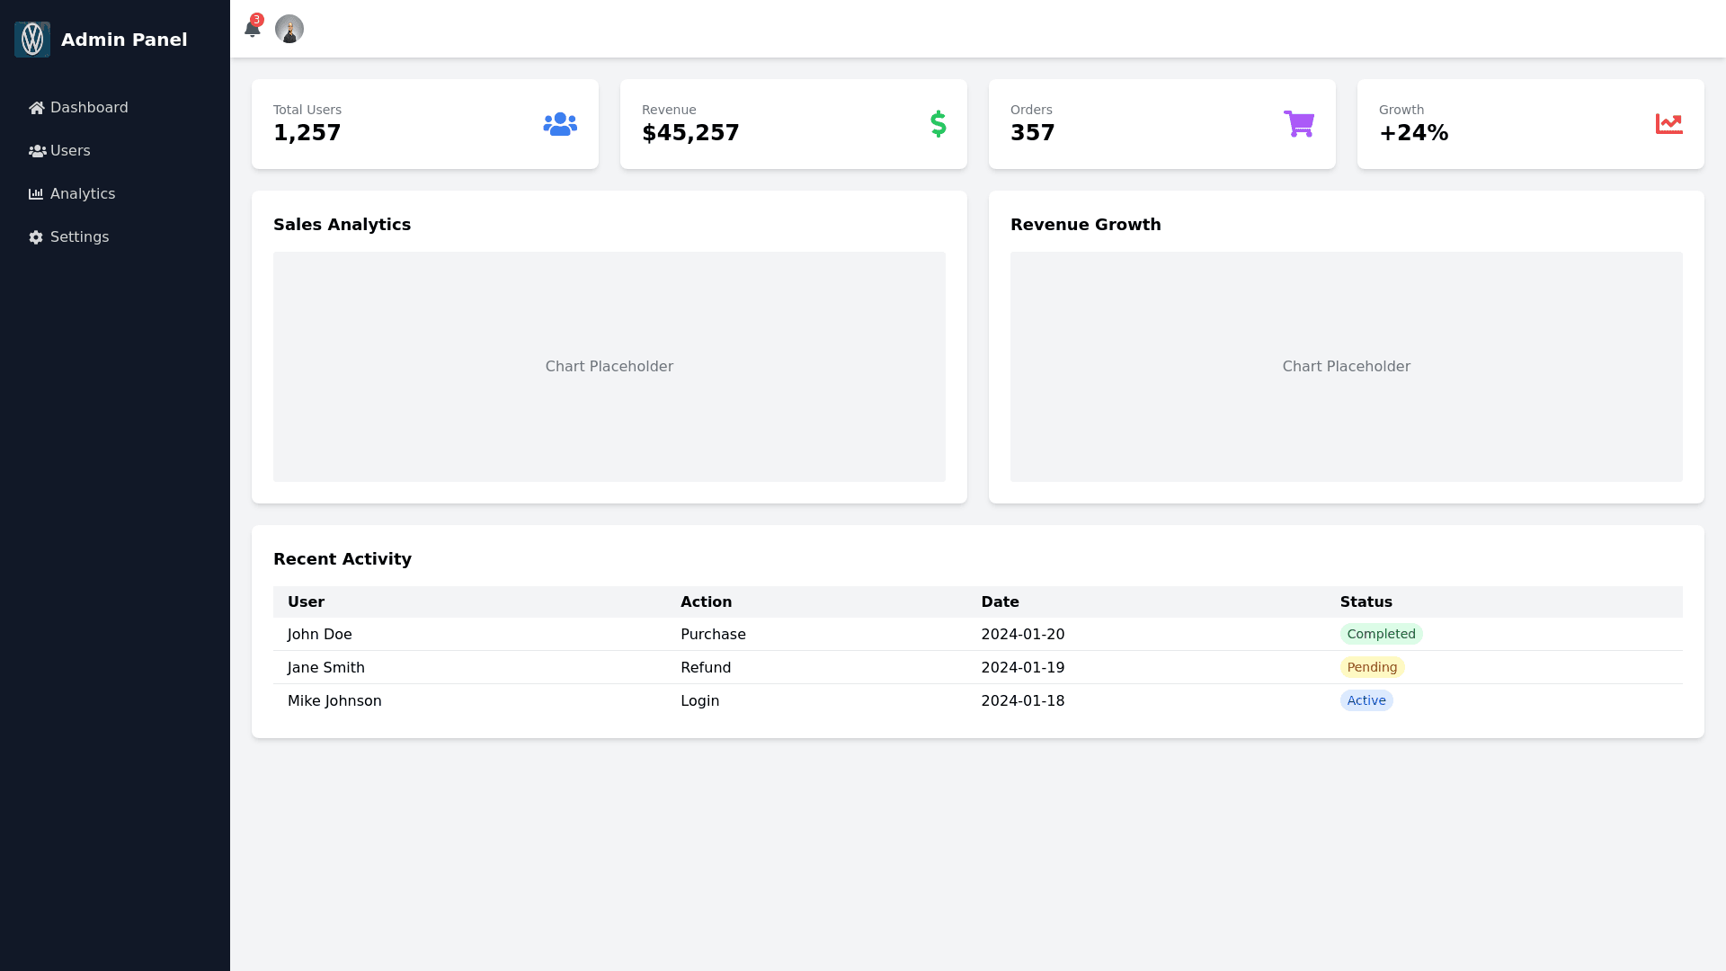The height and width of the screenshot is (971, 1726).
Task: Click the Pending status badge
Action: coord(1372,667)
